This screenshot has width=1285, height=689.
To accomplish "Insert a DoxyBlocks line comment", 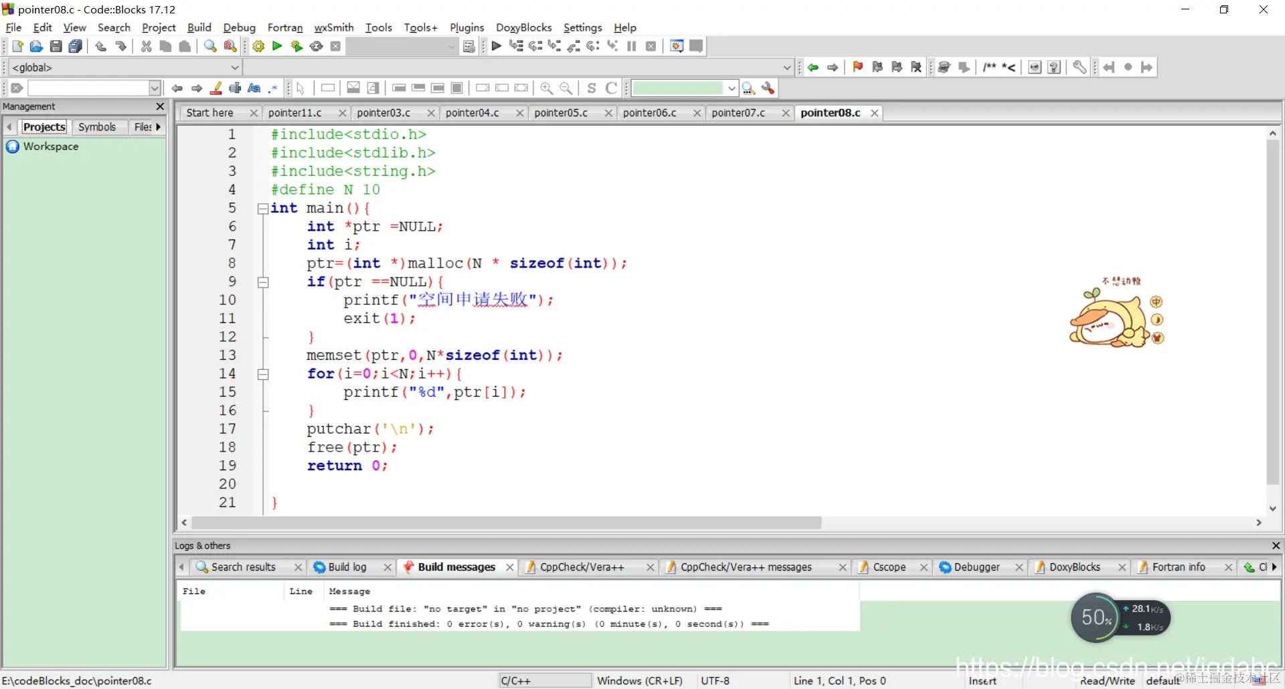I will pyautogui.click(x=1009, y=67).
